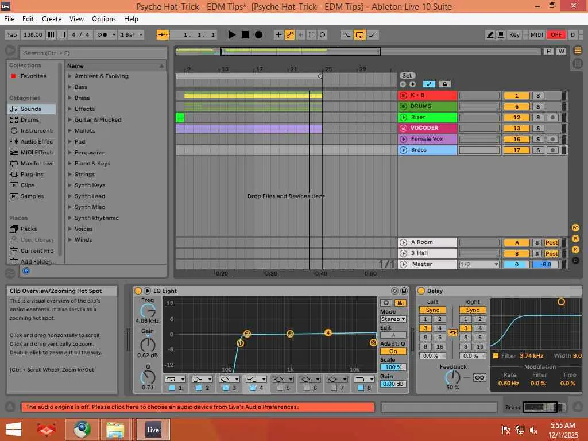Toggle MIDI Arrangement Overdub plus icon

pyautogui.click(x=278, y=35)
